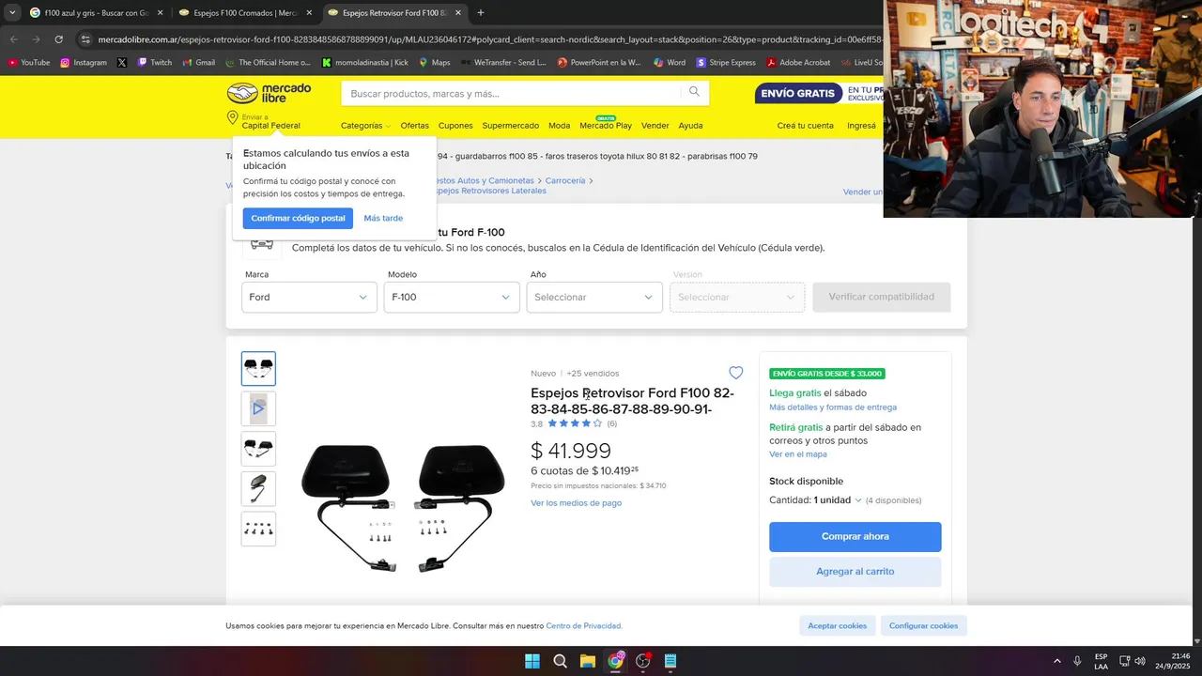Open Más detalles y formas de entrega link
1202x676 pixels.
[x=833, y=407]
